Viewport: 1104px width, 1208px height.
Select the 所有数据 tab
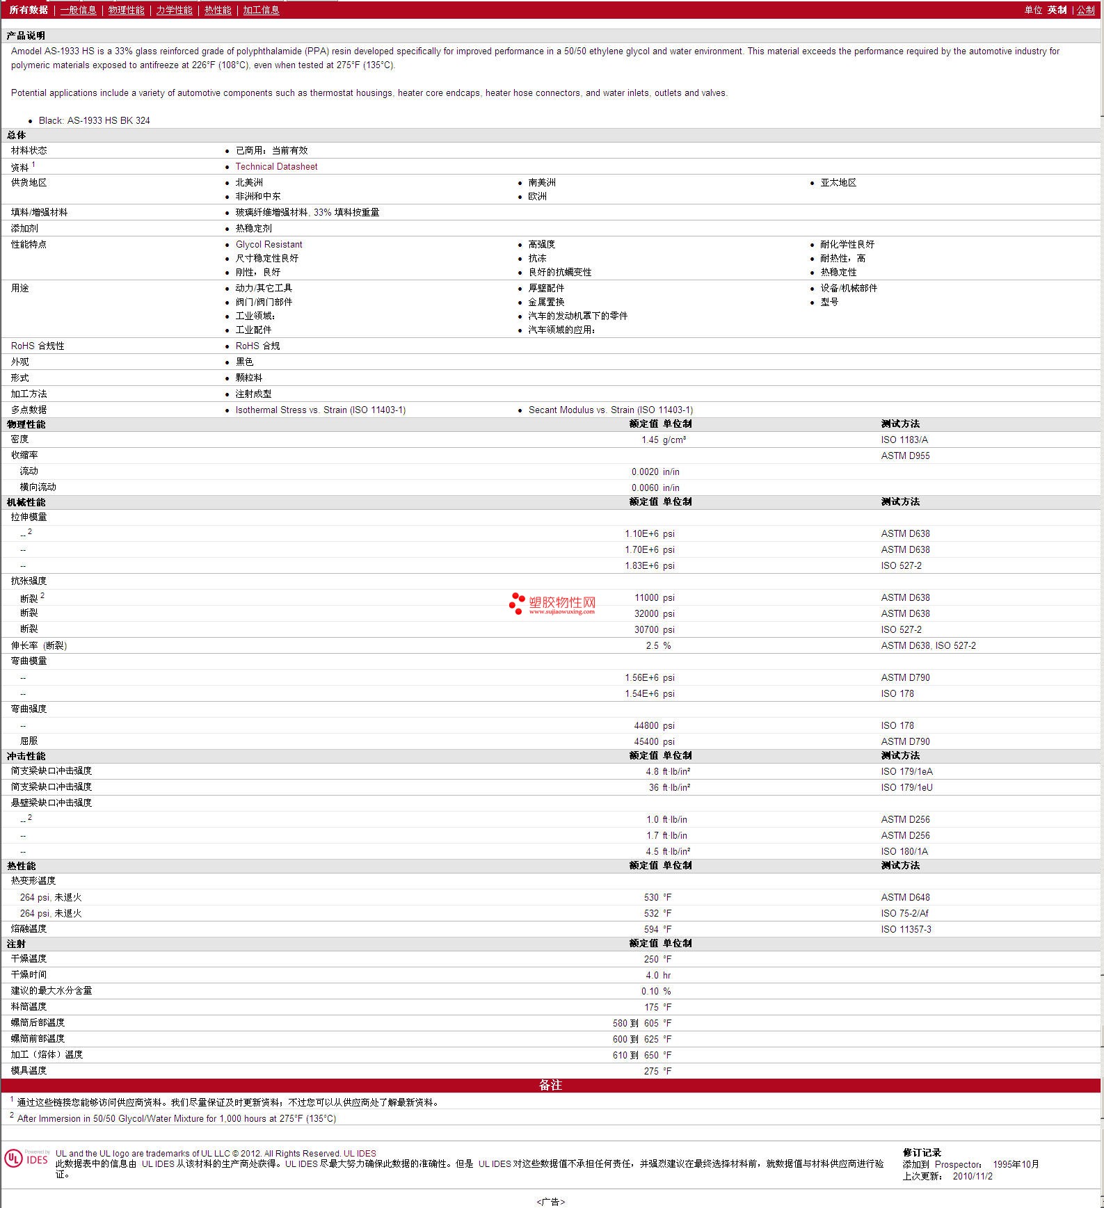tap(29, 10)
